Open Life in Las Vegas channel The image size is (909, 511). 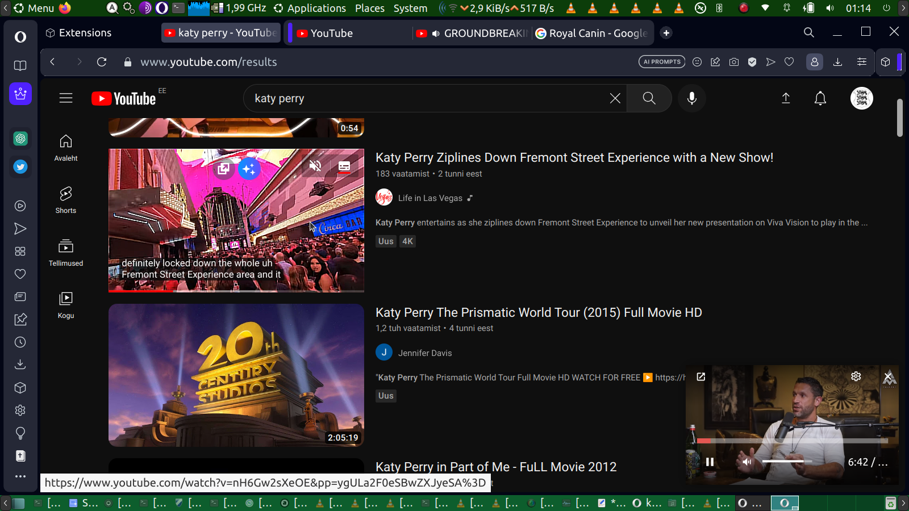[430, 198]
